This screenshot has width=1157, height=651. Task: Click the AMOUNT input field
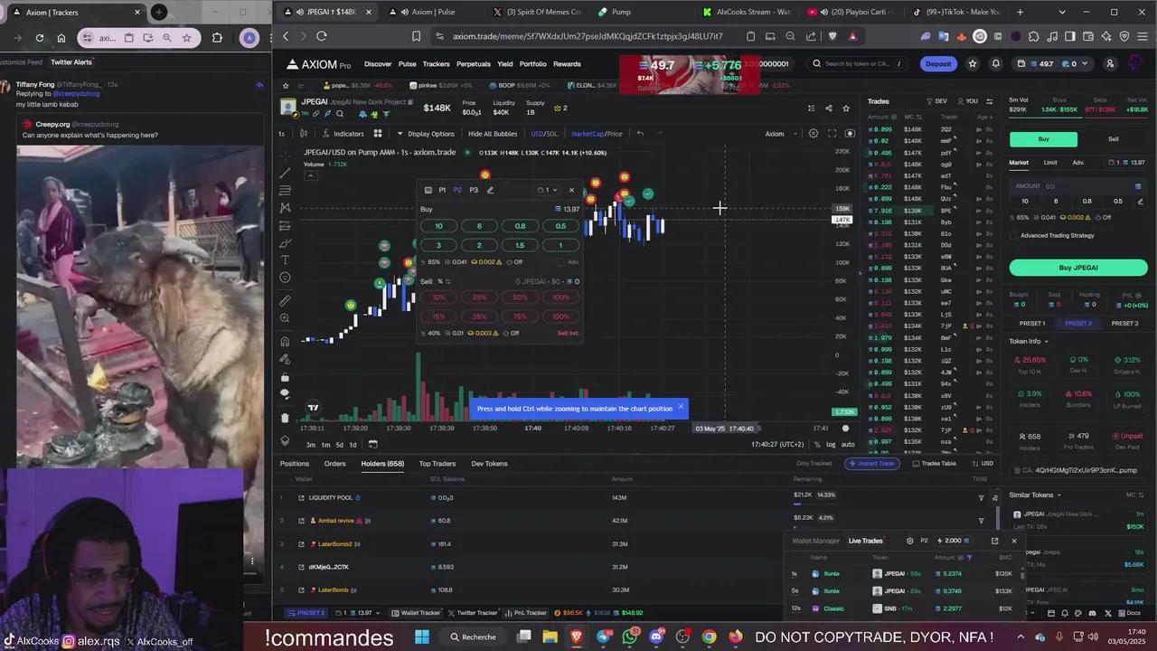tap(1078, 186)
